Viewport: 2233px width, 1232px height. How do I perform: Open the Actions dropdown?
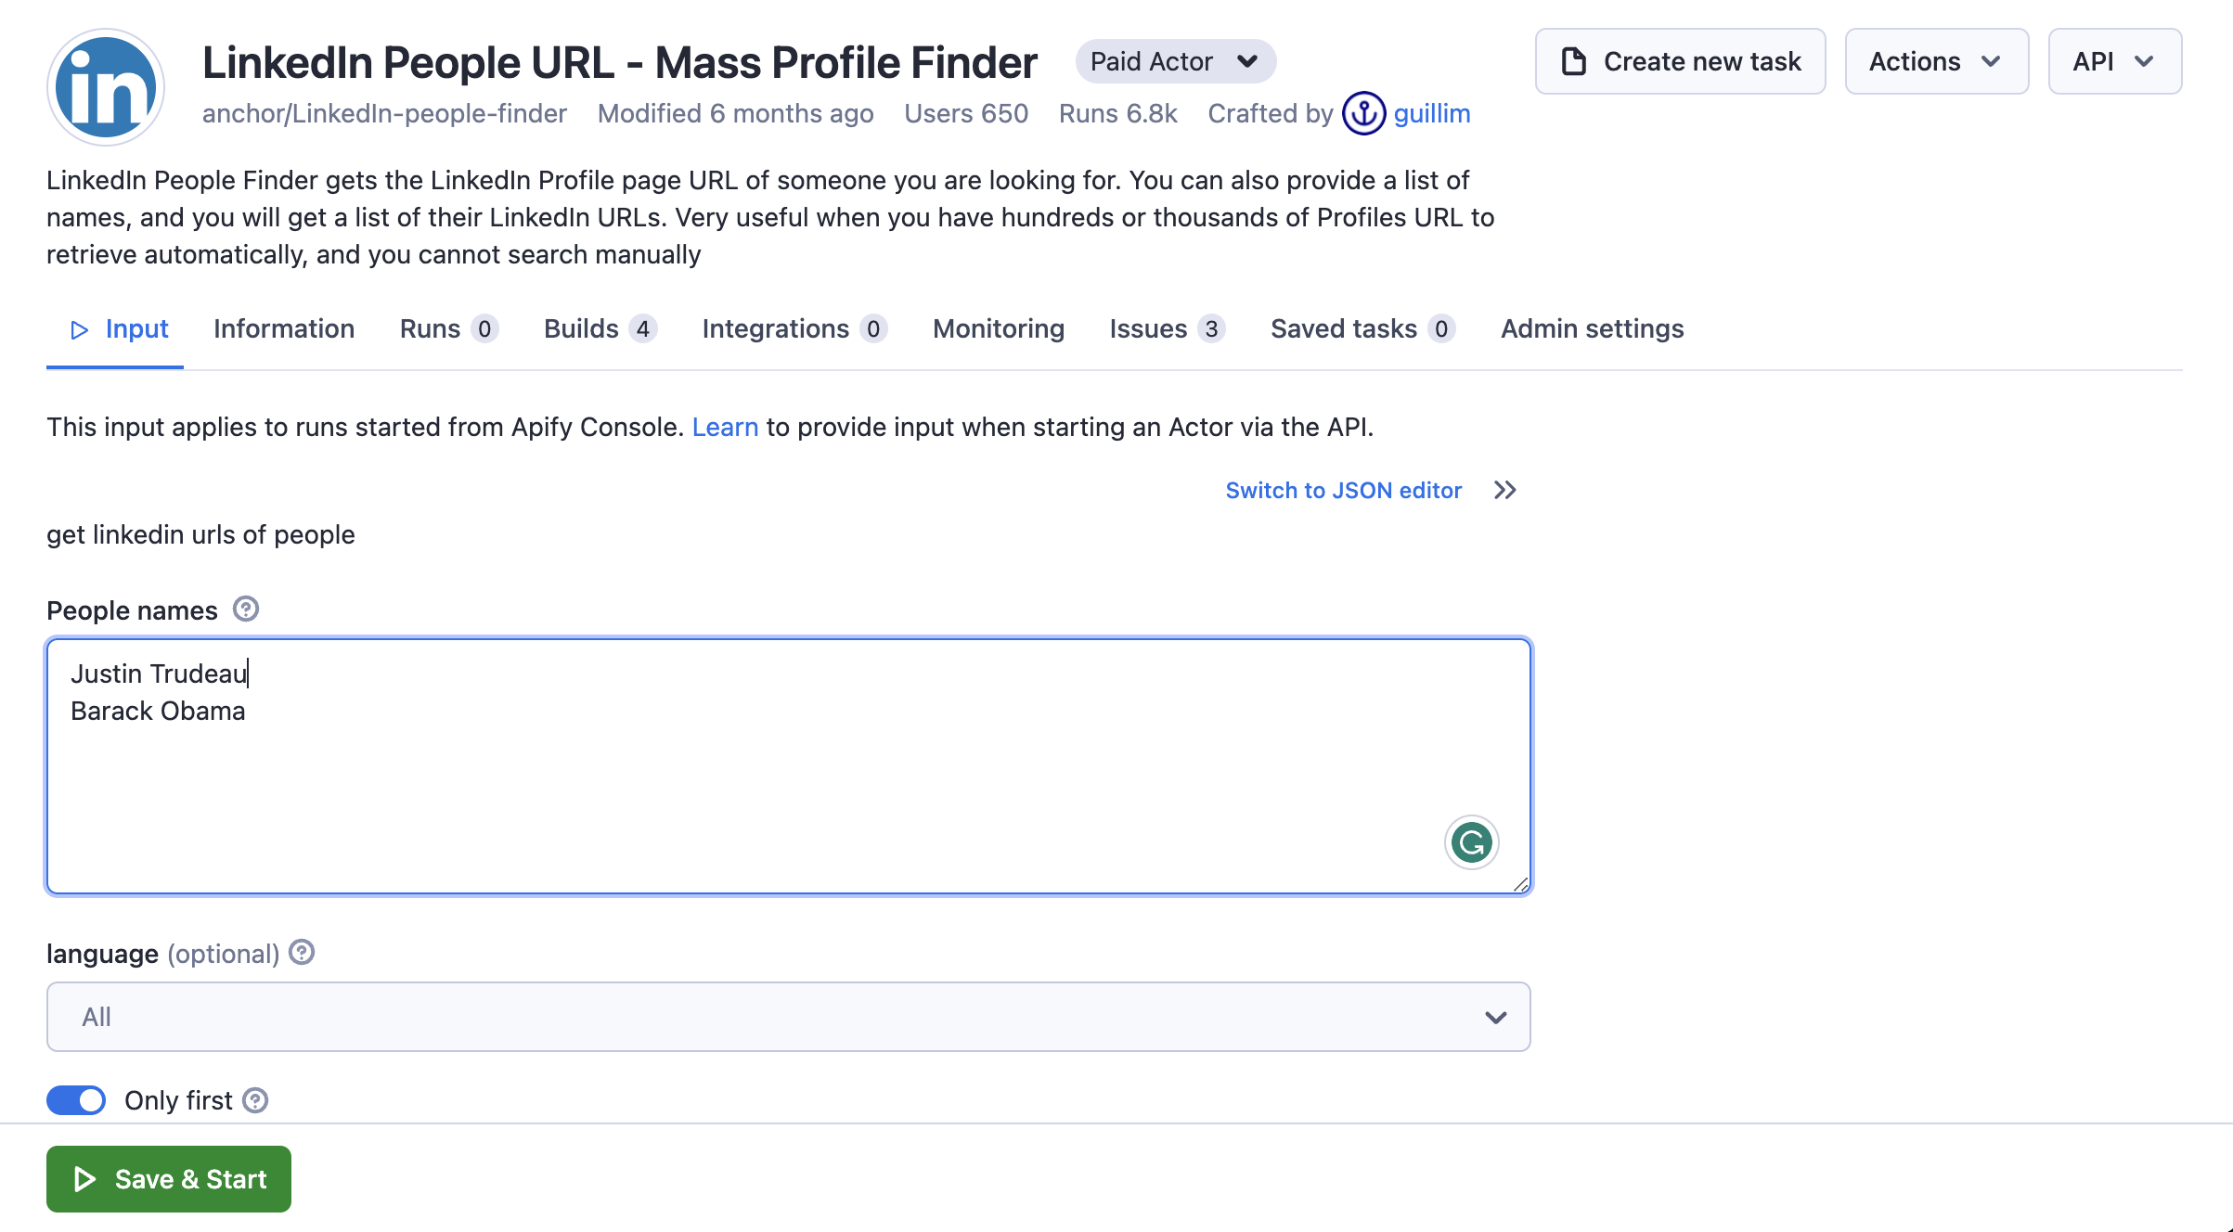coord(1936,61)
